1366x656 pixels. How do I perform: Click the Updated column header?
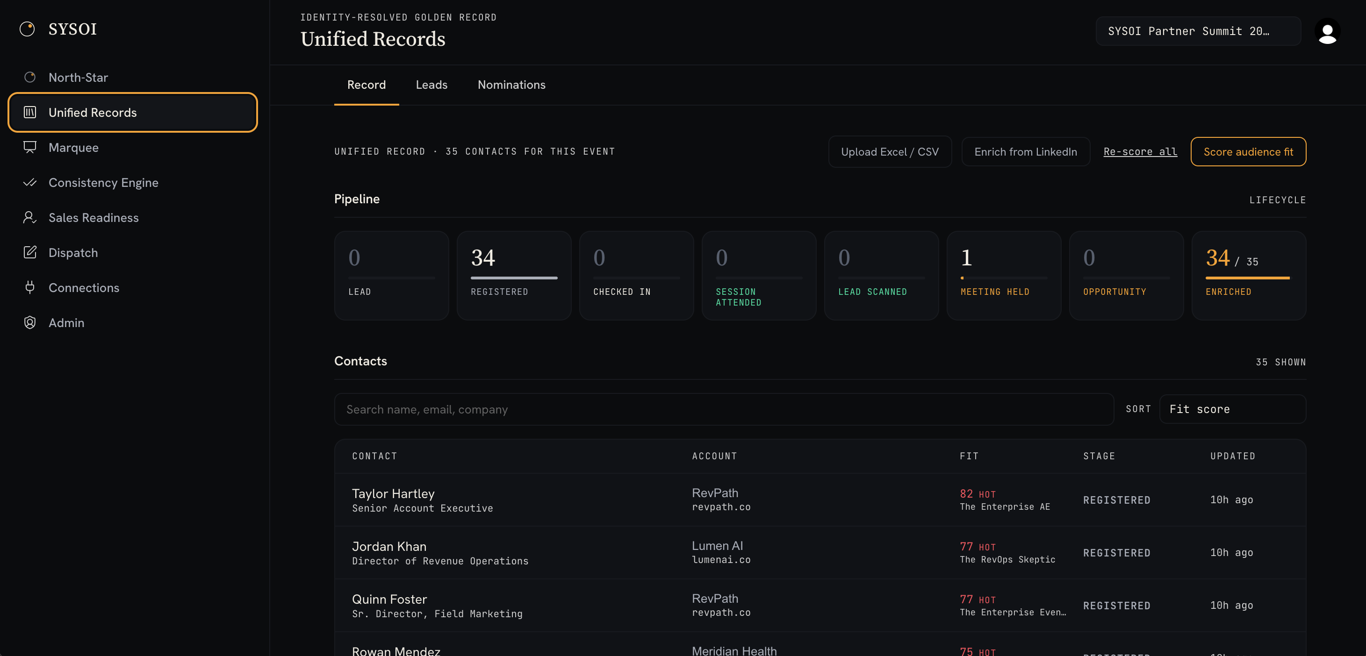click(x=1232, y=456)
